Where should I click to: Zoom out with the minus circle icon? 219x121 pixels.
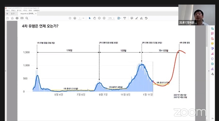99,18
